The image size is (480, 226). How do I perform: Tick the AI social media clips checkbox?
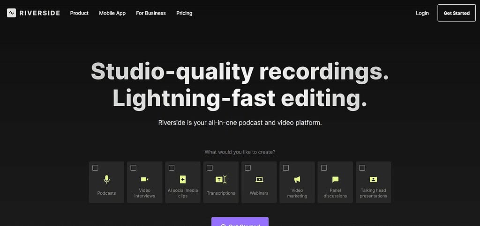pos(172,168)
